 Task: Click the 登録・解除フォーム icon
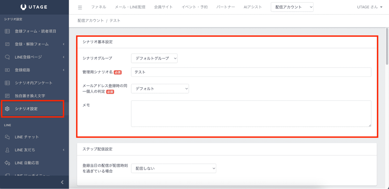(x=7, y=44)
